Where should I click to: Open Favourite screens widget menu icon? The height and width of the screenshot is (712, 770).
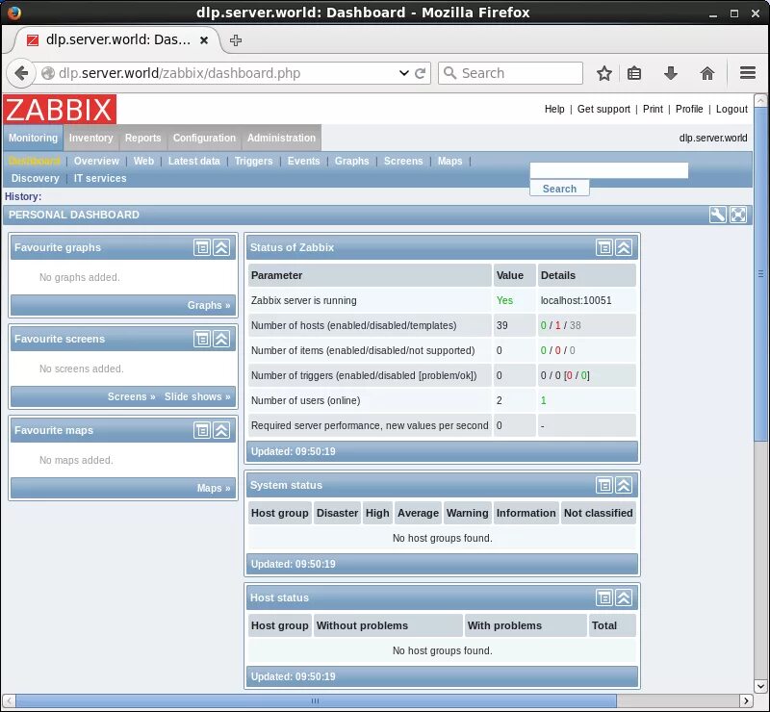[x=202, y=339]
